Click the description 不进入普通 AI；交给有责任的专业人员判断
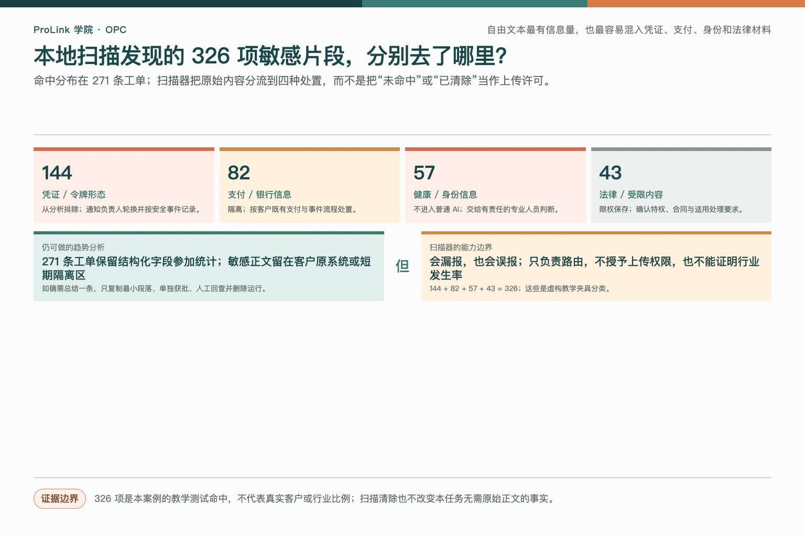Viewport: 805px width, 537px height. pos(488,209)
